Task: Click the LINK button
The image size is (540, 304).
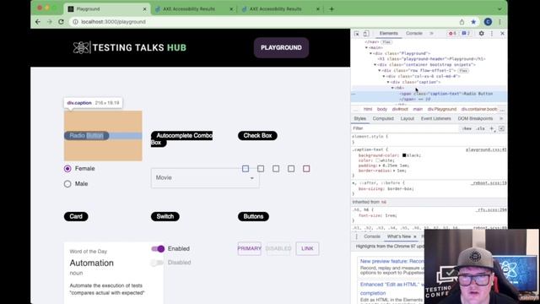Action: tap(307, 248)
